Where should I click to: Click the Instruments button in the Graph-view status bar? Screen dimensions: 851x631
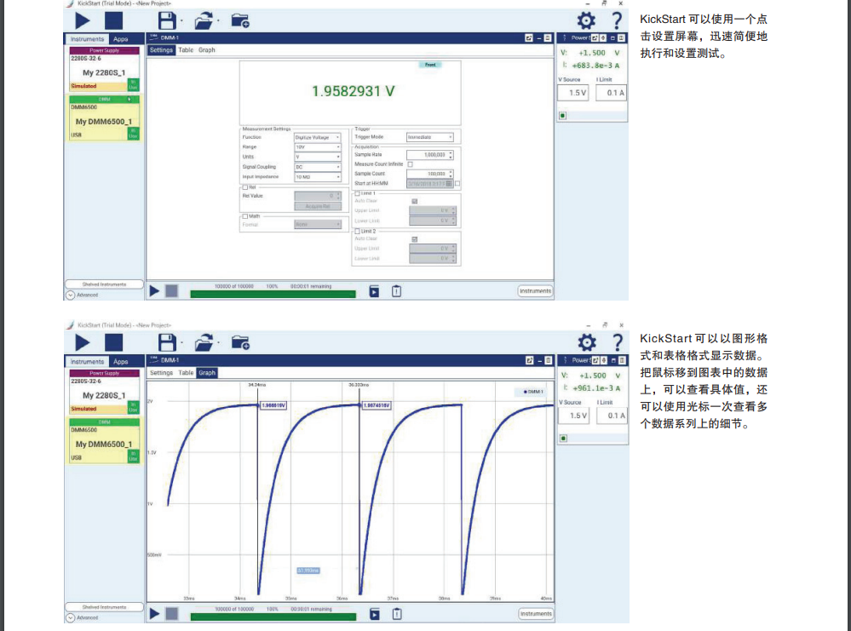(x=536, y=614)
